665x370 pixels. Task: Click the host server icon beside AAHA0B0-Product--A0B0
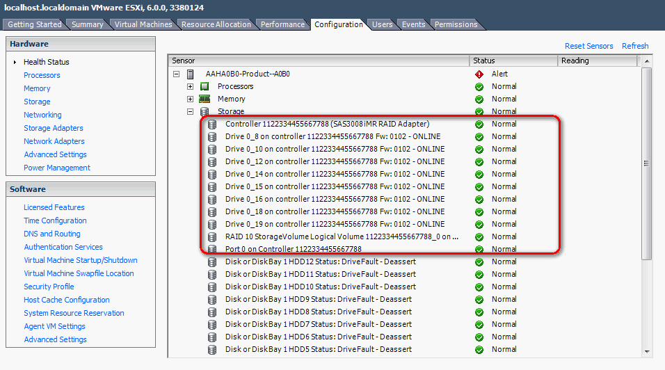point(191,74)
